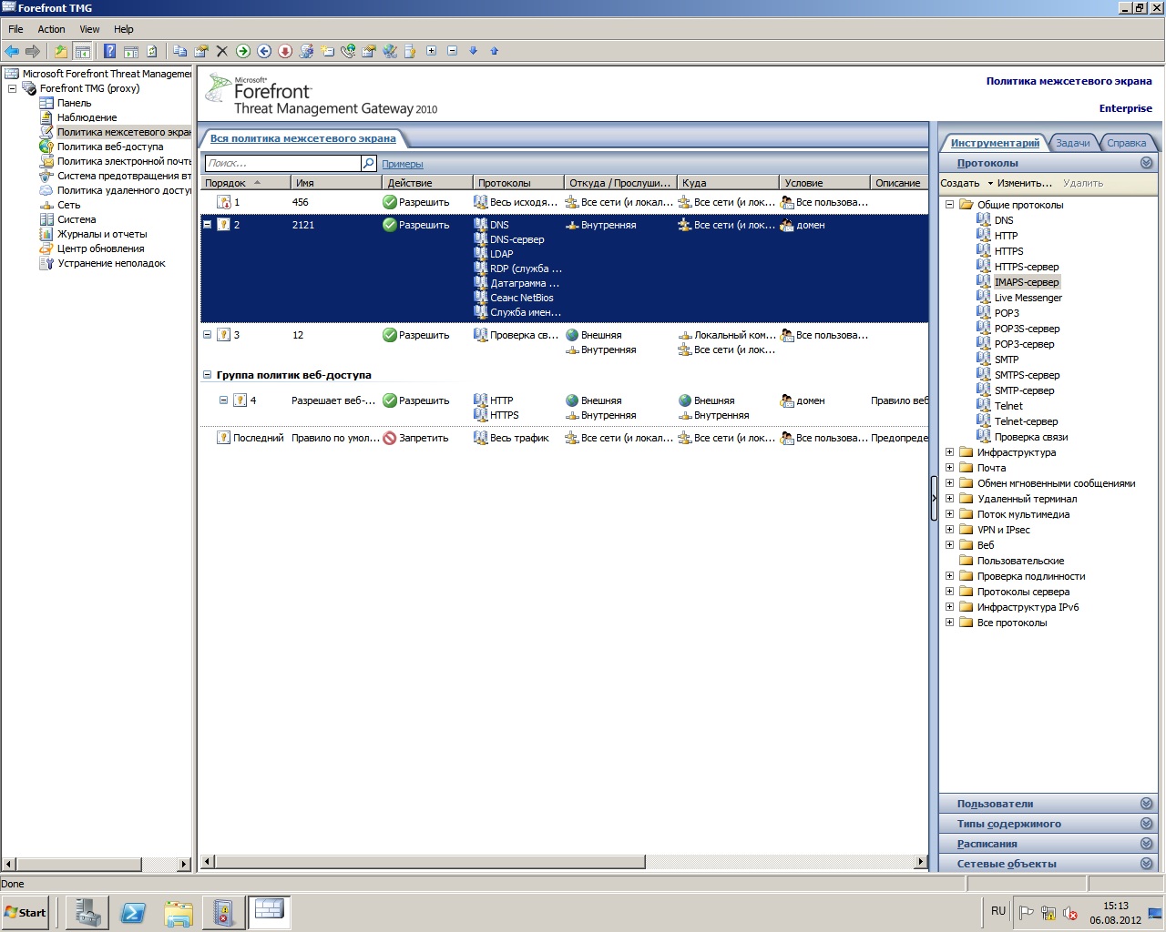Click the green Refresh toolbar icon

pos(151,51)
